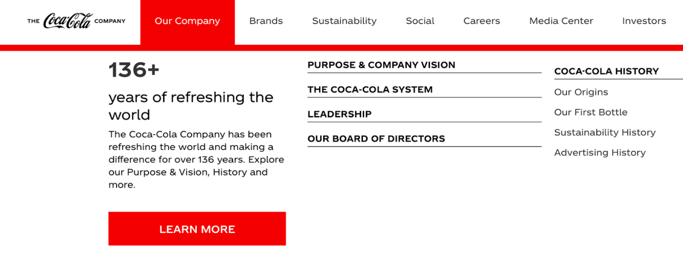Open the Brands navigation menu

(x=266, y=21)
